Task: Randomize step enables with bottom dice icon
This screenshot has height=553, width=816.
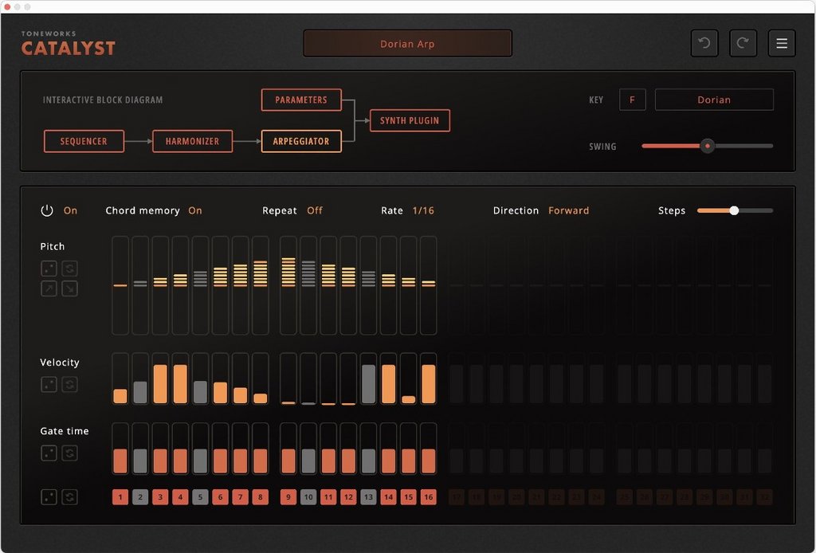Action: click(49, 496)
